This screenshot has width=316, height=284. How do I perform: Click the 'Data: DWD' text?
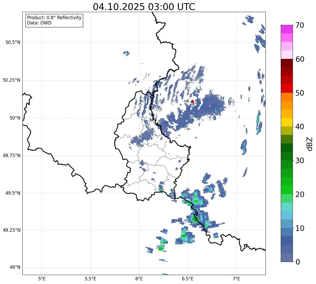point(39,23)
